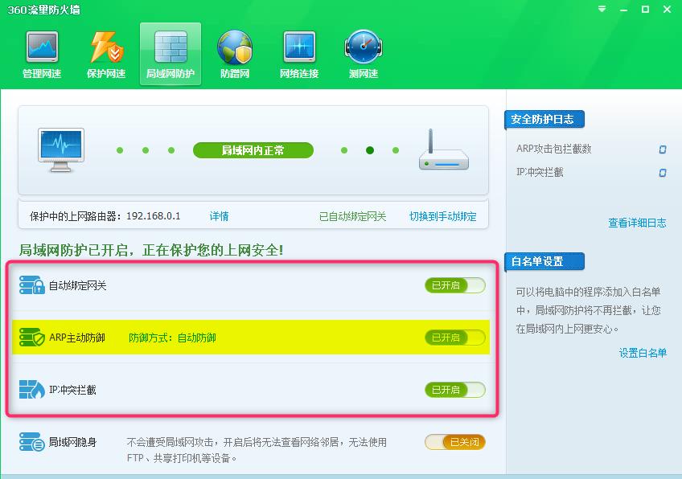Image resolution: width=682 pixels, height=479 pixels.
Task: Select the 保护网速 tool
Action: [105, 53]
